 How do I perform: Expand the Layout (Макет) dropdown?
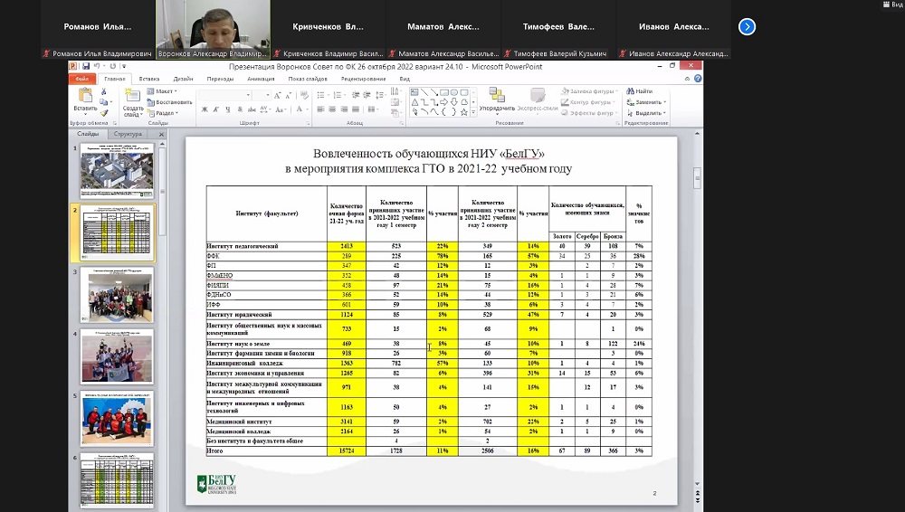click(x=164, y=91)
